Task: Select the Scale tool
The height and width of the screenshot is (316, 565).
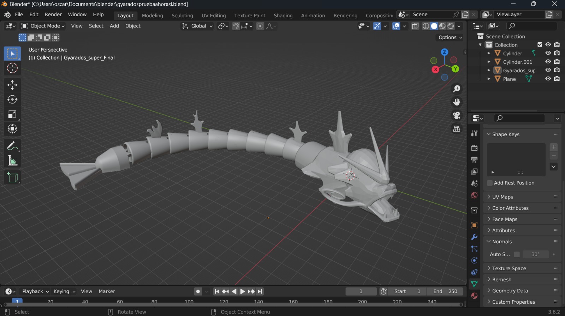Action: tap(12, 114)
